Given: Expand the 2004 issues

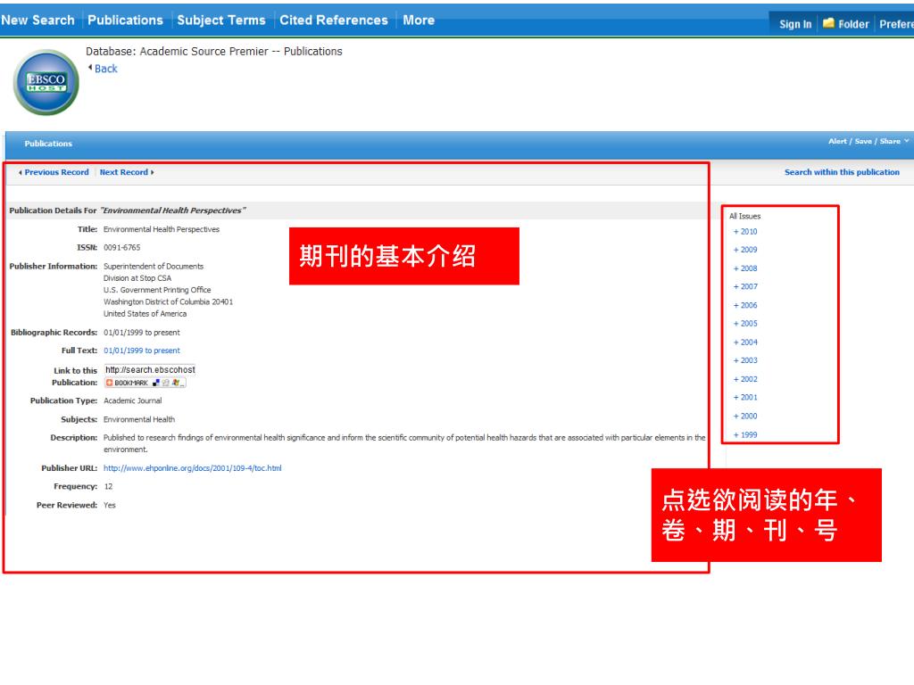Looking at the screenshot, I should pos(745,342).
